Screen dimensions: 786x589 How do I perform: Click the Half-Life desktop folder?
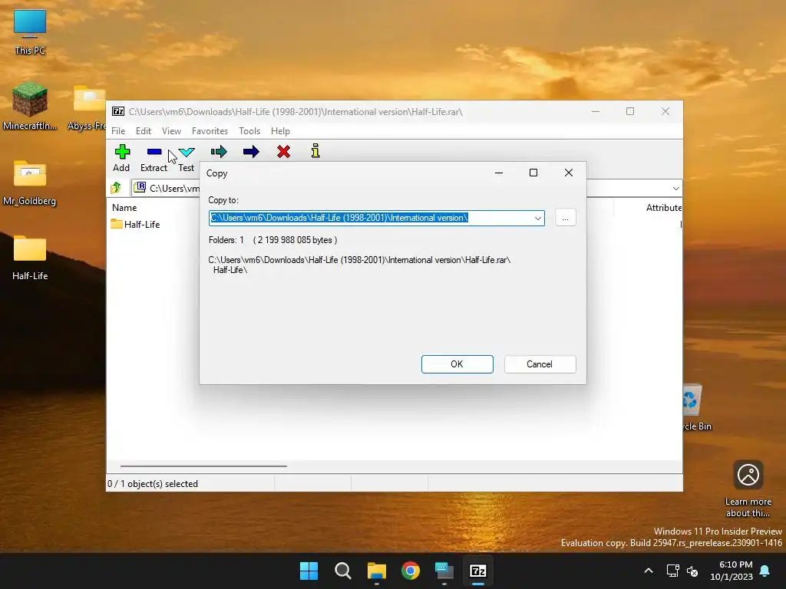pyautogui.click(x=30, y=258)
